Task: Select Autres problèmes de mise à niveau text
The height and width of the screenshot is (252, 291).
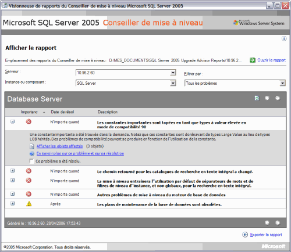Action: 161,195
